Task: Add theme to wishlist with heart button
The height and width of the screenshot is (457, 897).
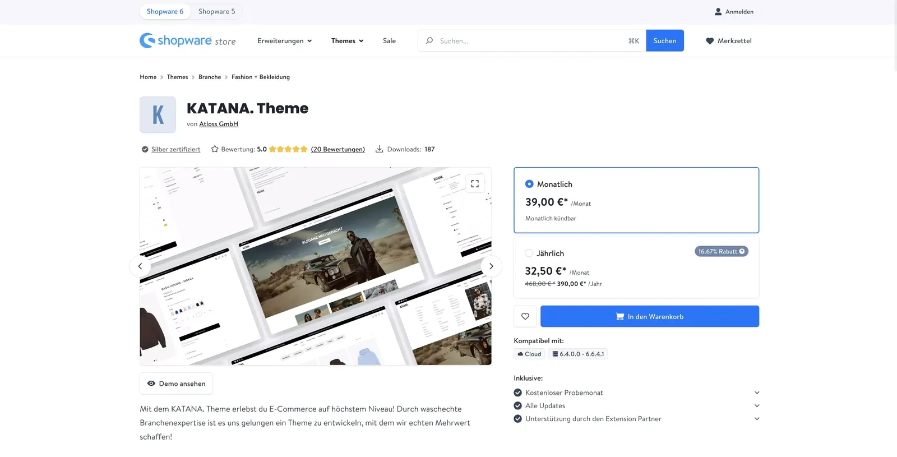Action: pyautogui.click(x=525, y=316)
